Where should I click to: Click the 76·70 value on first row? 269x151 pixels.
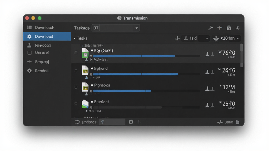click(229, 53)
